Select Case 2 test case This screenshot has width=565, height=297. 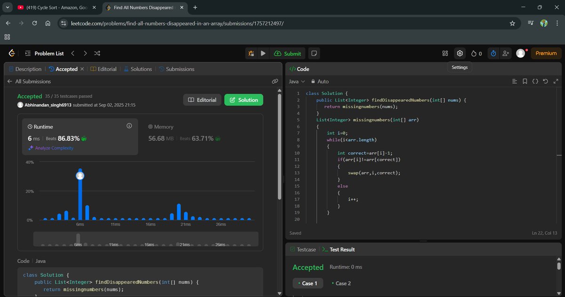click(341, 283)
